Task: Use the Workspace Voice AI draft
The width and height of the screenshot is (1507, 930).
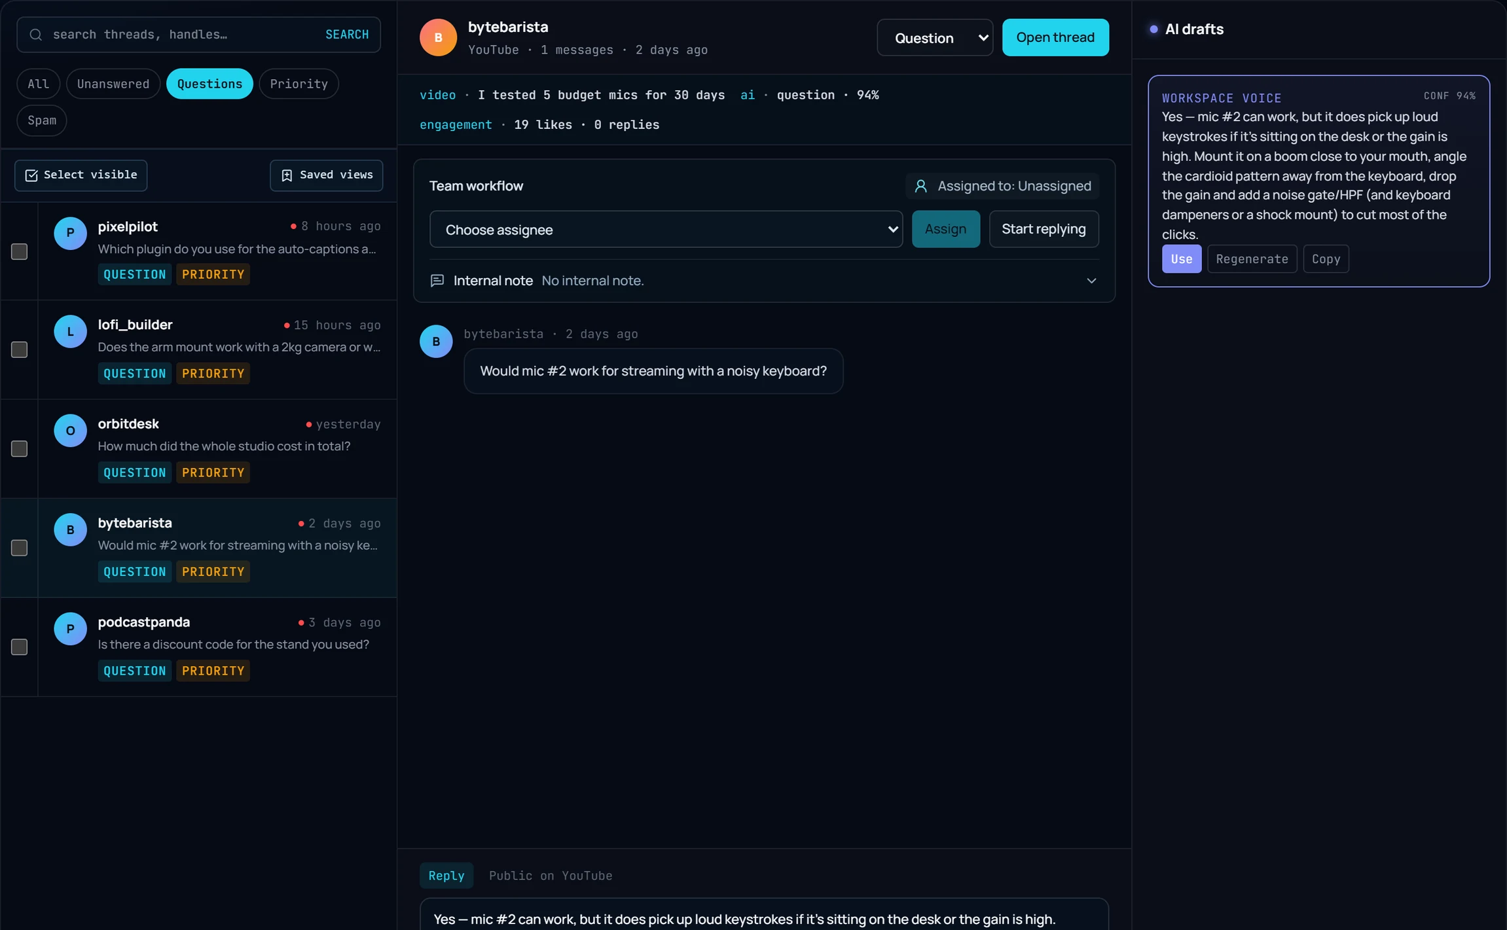Action: pos(1181,259)
